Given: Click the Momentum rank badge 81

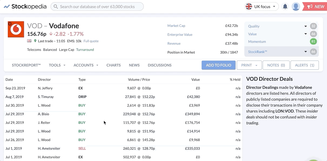Looking at the screenshot, I should click(313, 41).
